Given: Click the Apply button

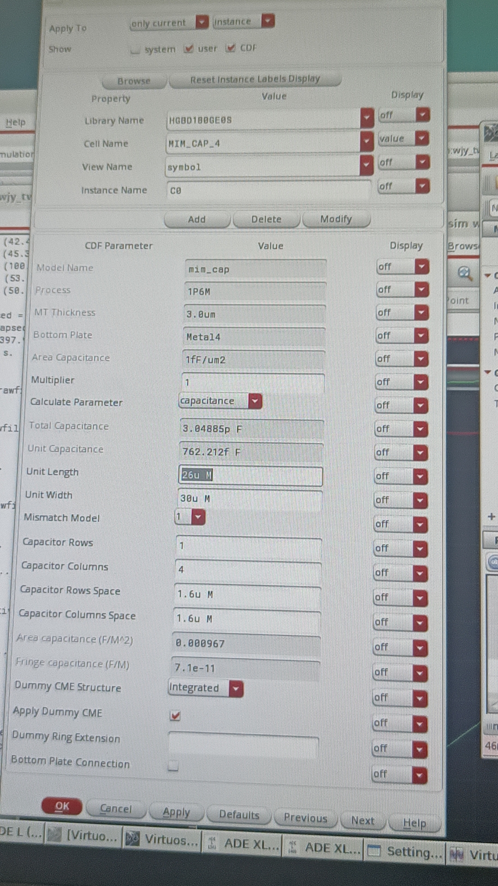Looking at the screenshot, I should click(176, 812).
